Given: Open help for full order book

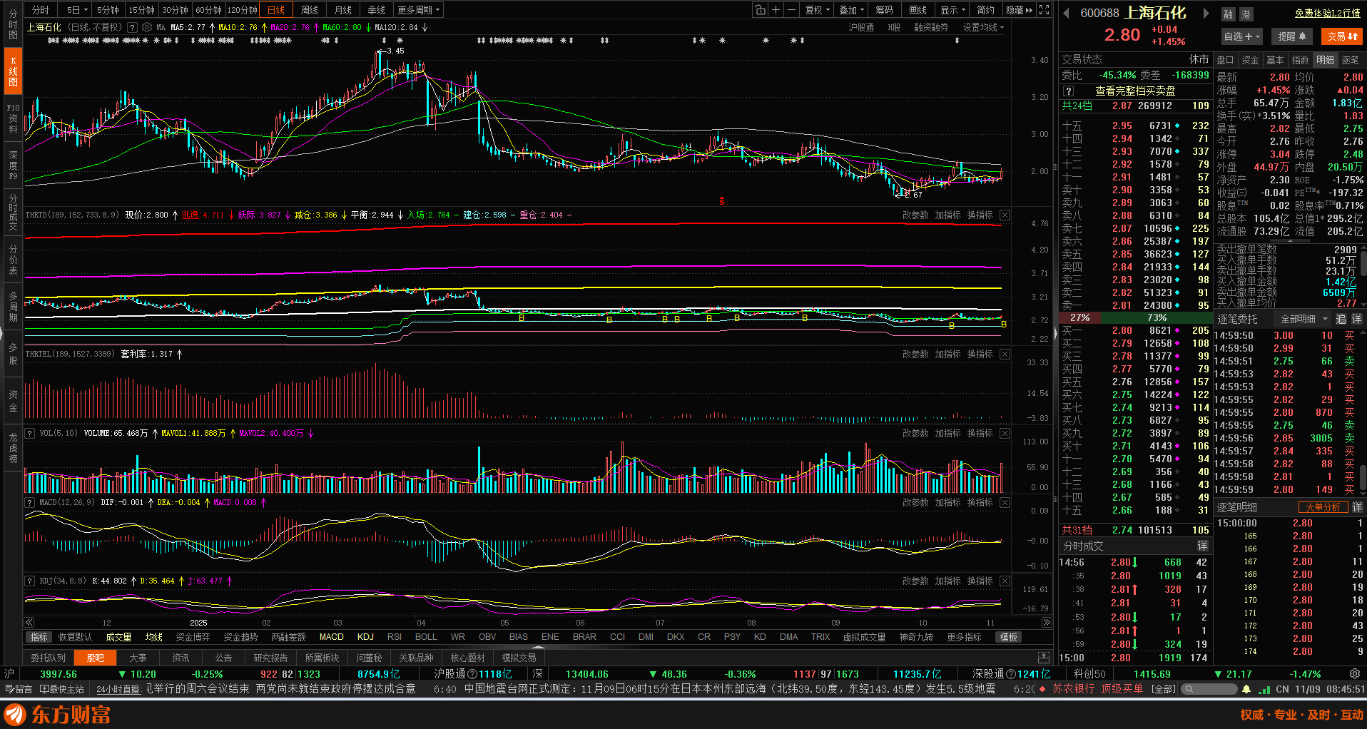Looking at the screenshot, I should [x=1068, y=91].
